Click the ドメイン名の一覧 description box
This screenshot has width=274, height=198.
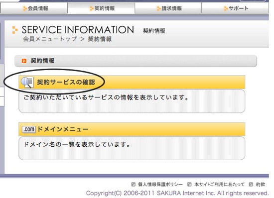click(132, 148)
